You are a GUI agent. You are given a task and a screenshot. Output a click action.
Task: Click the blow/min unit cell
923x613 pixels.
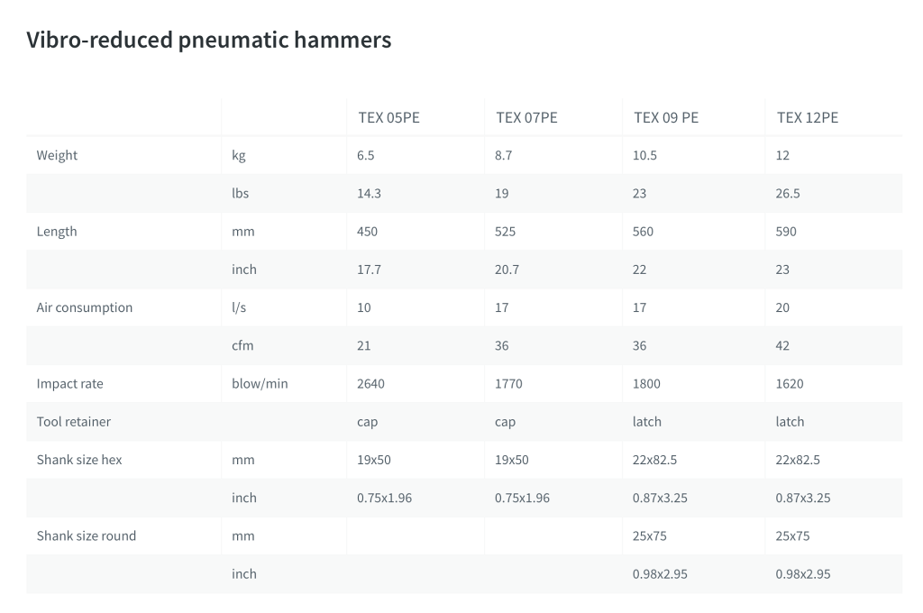[x=260, y=383]
